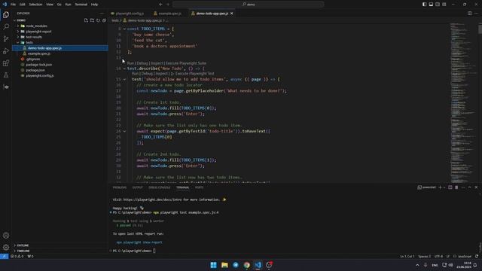The image size is (482, 271).
Task: Maximize the terminal panel size
Action: (469, 187)
